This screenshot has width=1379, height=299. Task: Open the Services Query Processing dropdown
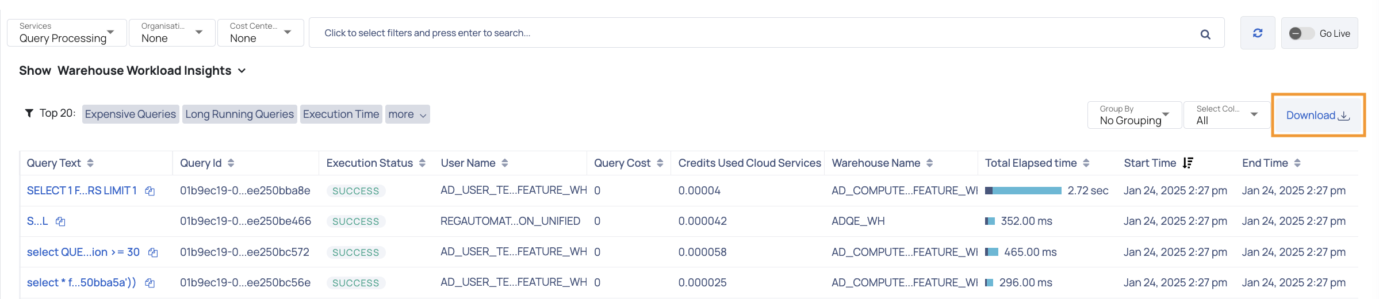point(67,33)
